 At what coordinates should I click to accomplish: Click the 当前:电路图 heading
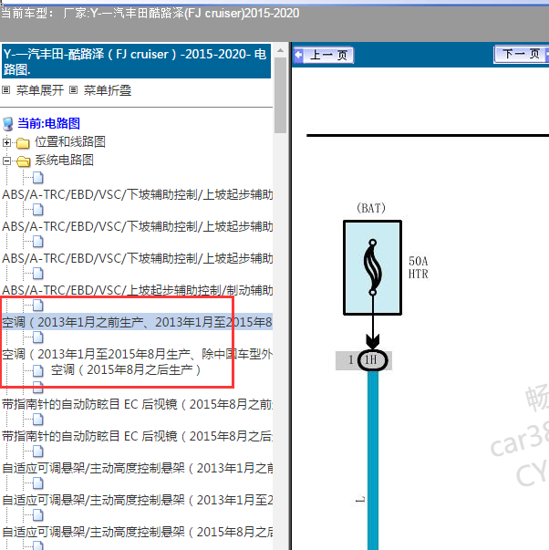(x=48, y=123)
